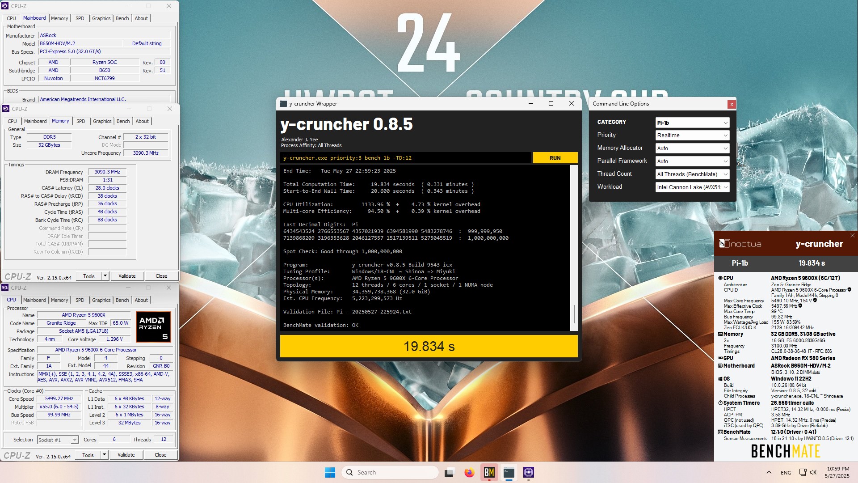Open Graphics tab in the bottom CPU-Z window
858x483 pixels.
pos(101,300)
